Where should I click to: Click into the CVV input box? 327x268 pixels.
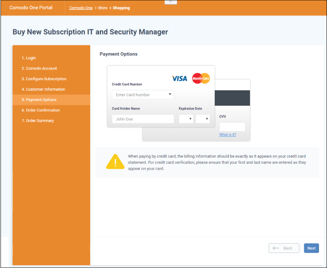click(232, 127)
